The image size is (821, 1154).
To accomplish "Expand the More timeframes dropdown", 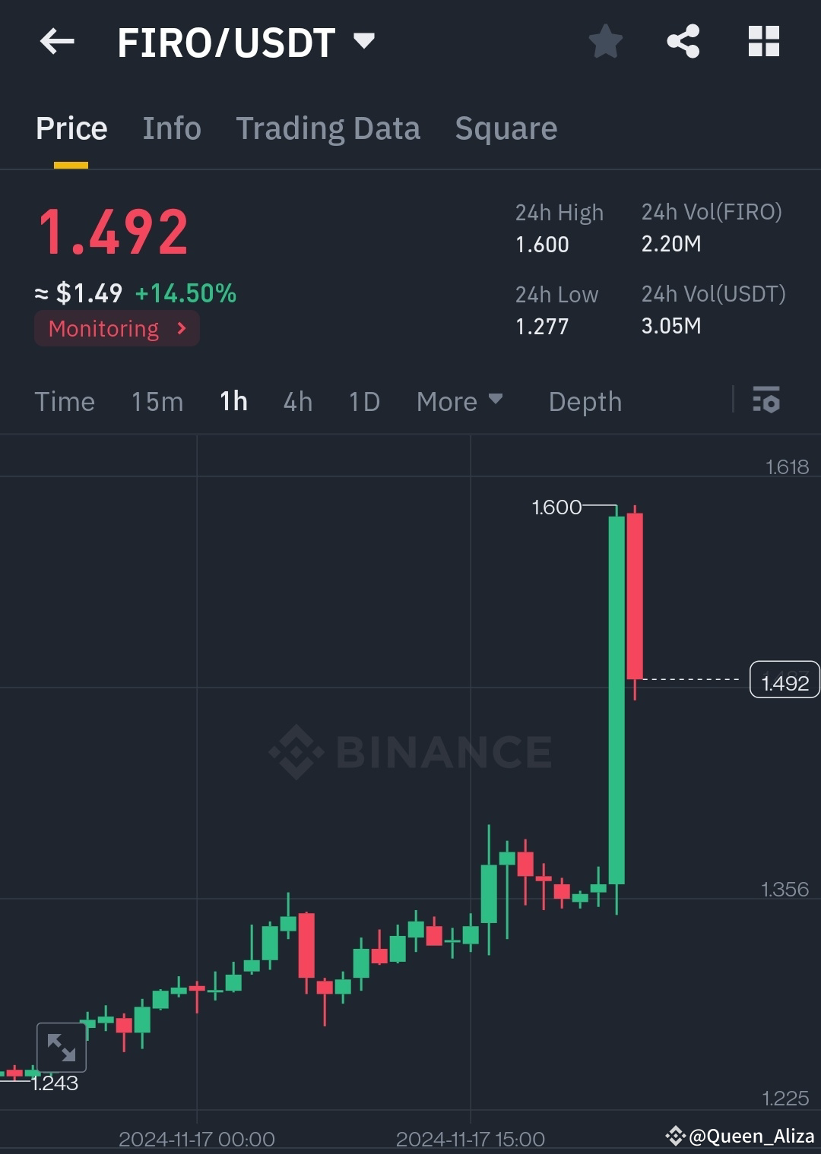I will tap(459, 401).
